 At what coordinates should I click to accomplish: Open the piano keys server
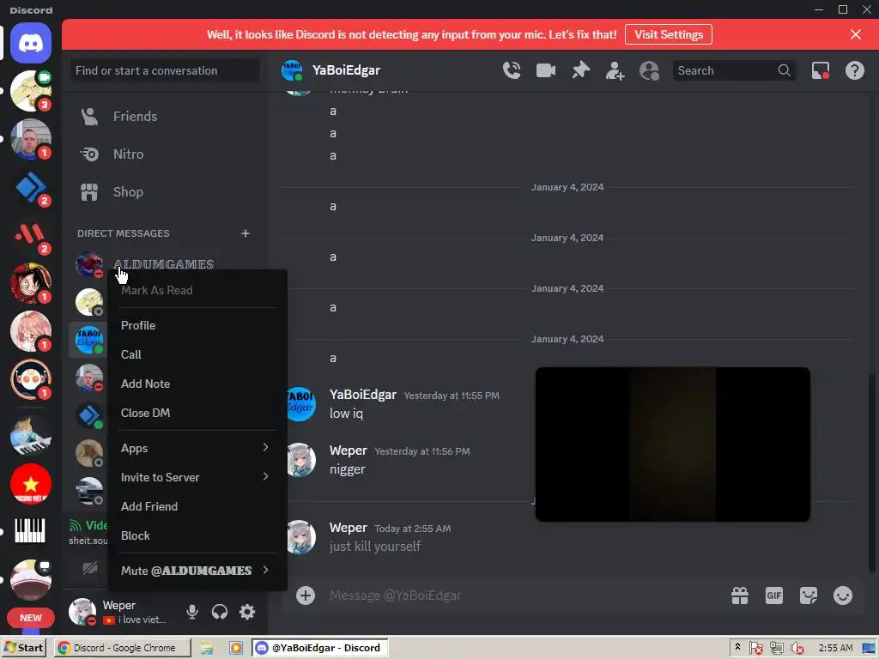pyautogui.click(x=31, y=530)
